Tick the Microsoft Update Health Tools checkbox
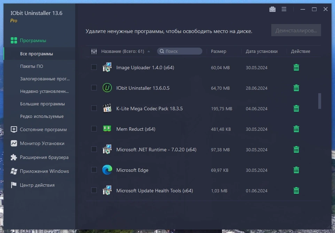 pyautogui.click(x=94, y=190)
